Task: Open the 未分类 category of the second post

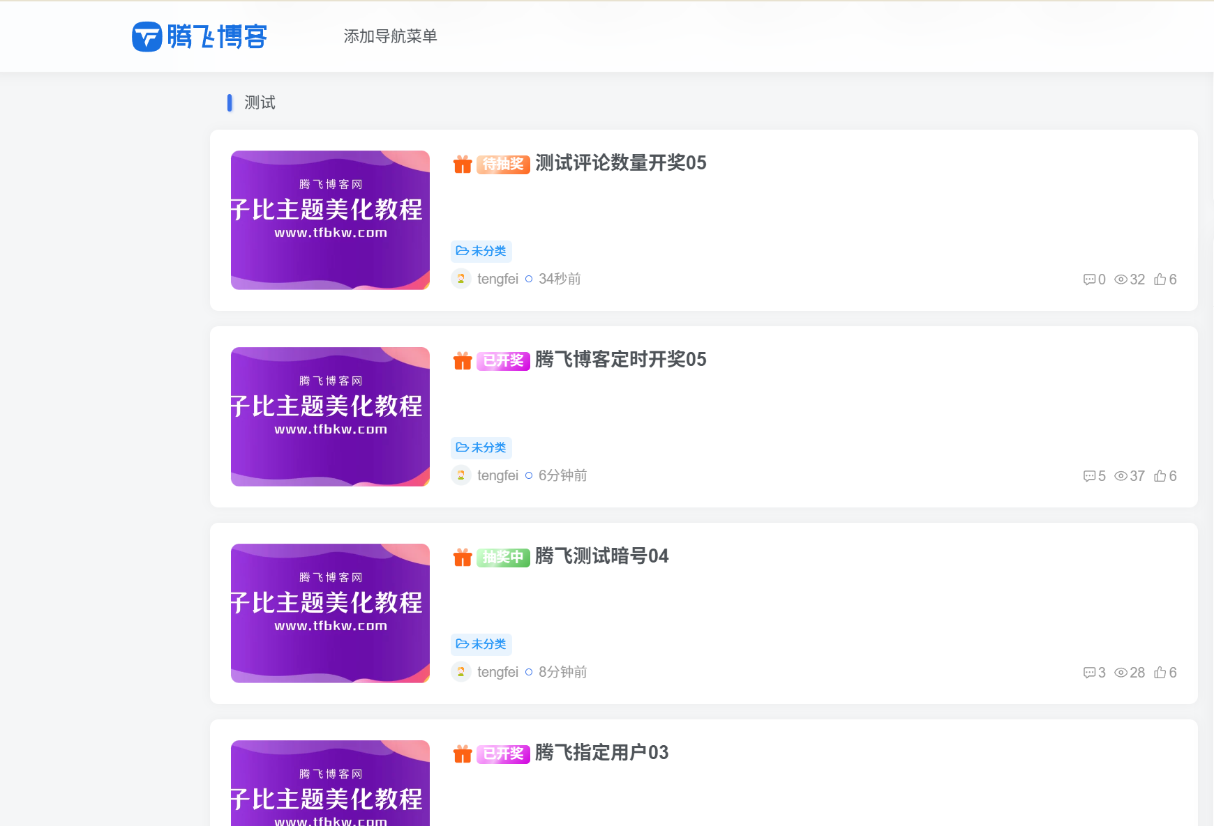Action: click(x=481, y=448)
